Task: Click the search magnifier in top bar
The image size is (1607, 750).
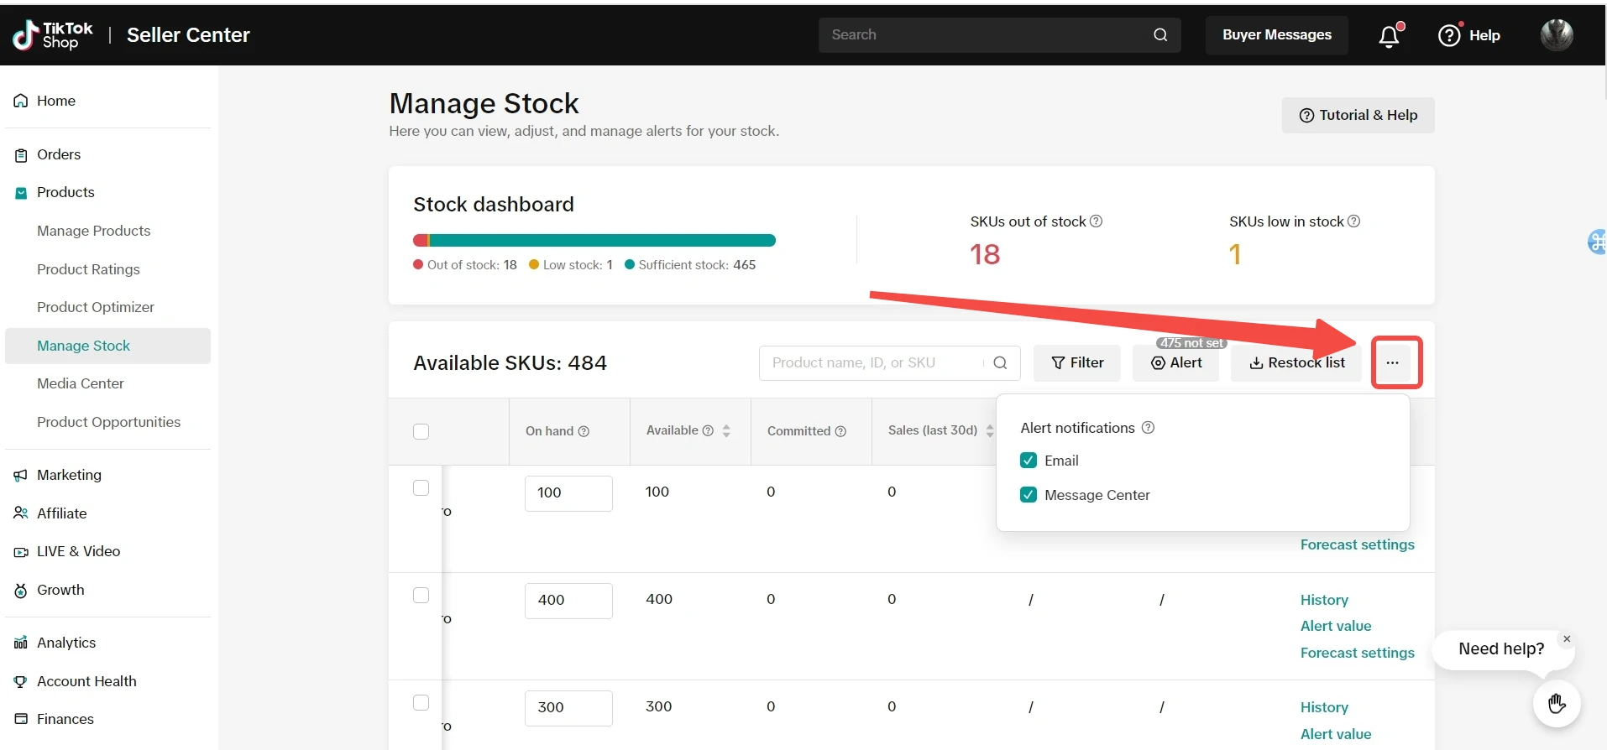Action: click(x=1160, y=35)
